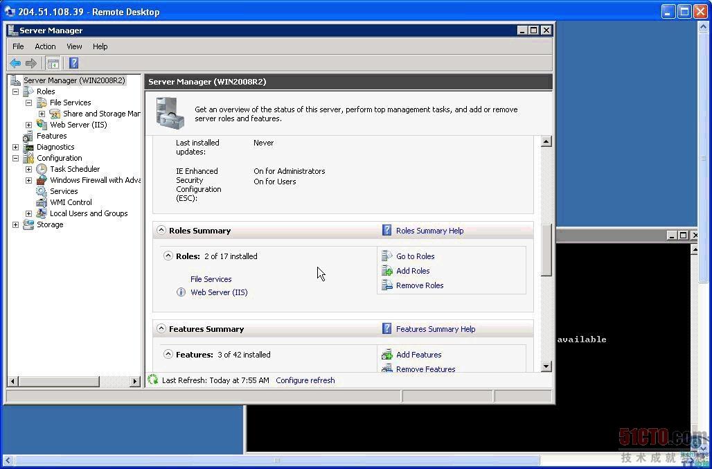Open the View menu
This screenshot has width=712, height=469.
tap(74, 46)
